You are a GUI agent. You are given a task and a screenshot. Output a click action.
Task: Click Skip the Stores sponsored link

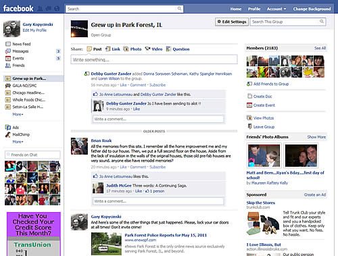coord(261,203)
